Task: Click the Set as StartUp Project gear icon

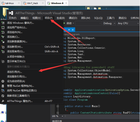Action: pos(3,81)
